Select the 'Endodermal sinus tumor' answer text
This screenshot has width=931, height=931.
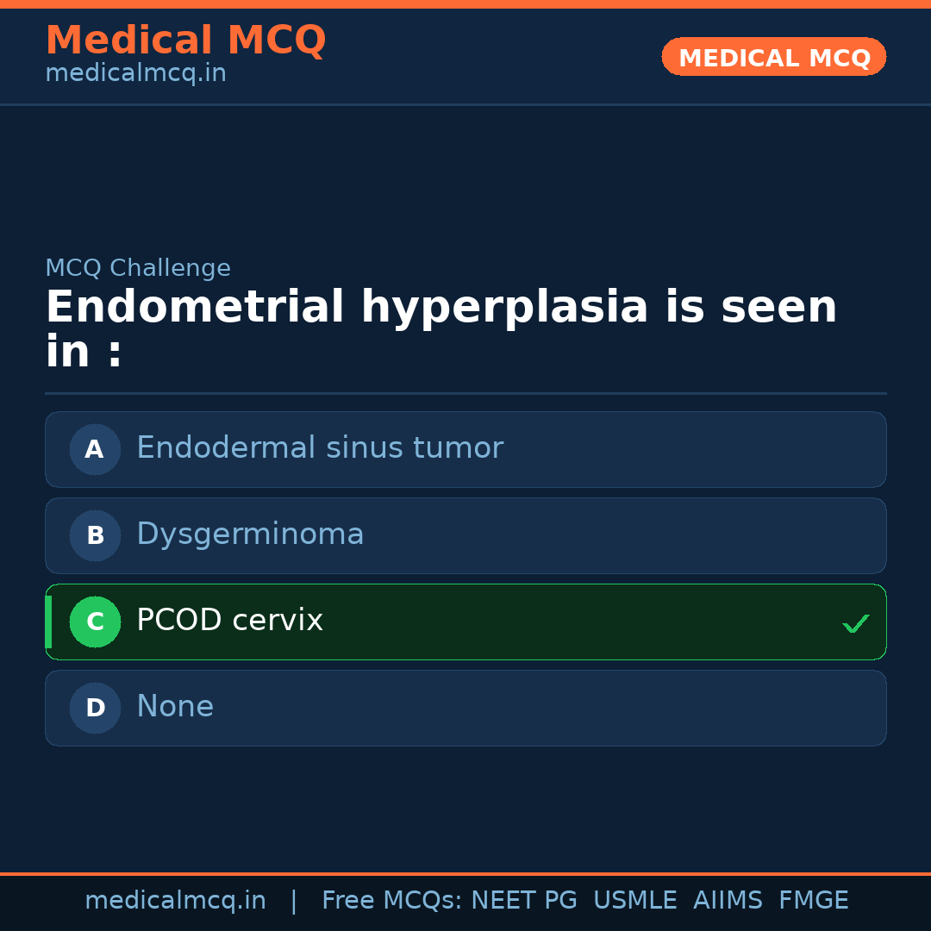click(x=319, y=448)
